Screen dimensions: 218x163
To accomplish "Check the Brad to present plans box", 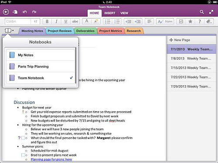I will [x=23, y=155].
